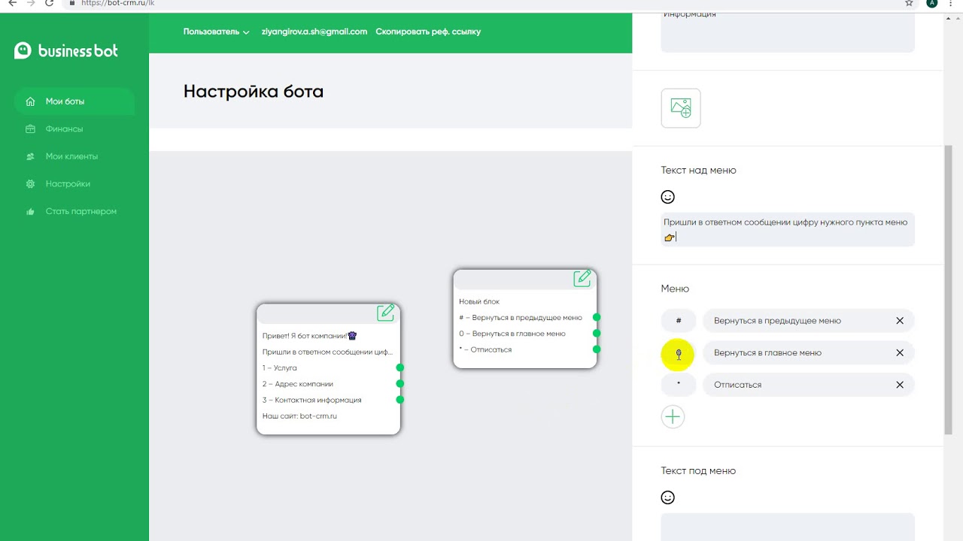Click the * key field in menu
Screen dimensions: 963x541
(679, 385)
